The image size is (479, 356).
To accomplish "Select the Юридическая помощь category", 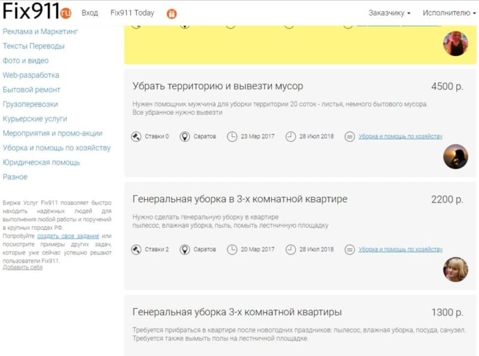I will 41,162.
